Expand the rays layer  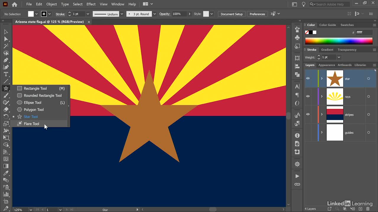pos(322,97)
